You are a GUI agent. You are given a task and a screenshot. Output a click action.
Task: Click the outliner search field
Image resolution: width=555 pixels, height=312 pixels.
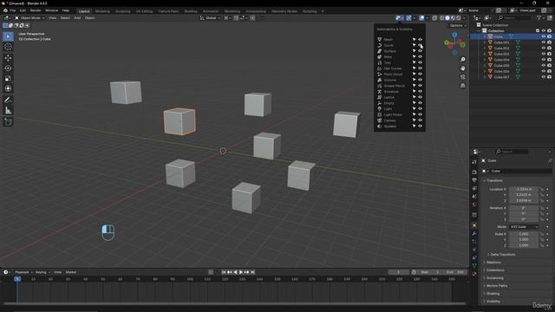(x=515, y=17)
